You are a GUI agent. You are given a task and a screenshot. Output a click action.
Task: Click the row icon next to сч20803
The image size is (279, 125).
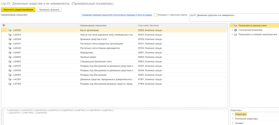(10, 62)
